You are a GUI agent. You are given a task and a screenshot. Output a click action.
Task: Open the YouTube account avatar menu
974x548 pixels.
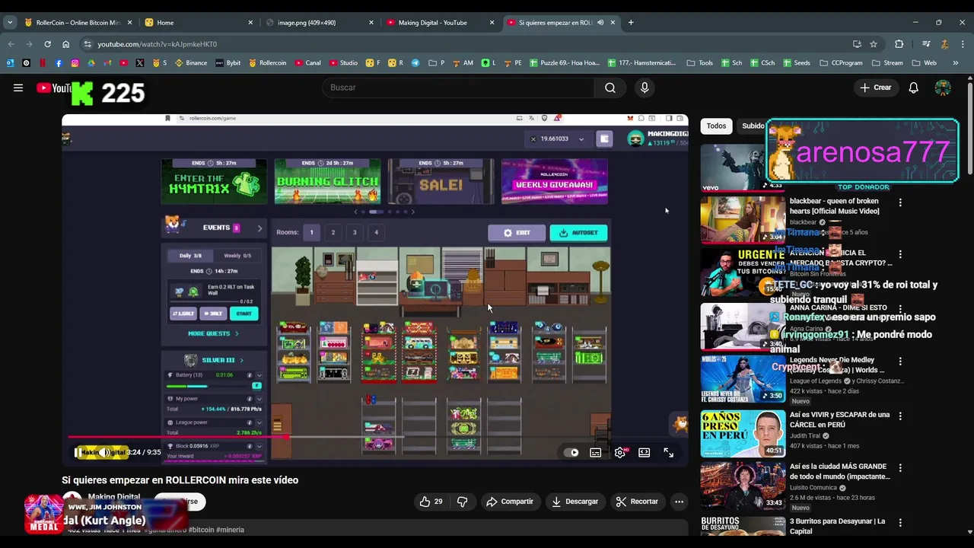(943, 88)
